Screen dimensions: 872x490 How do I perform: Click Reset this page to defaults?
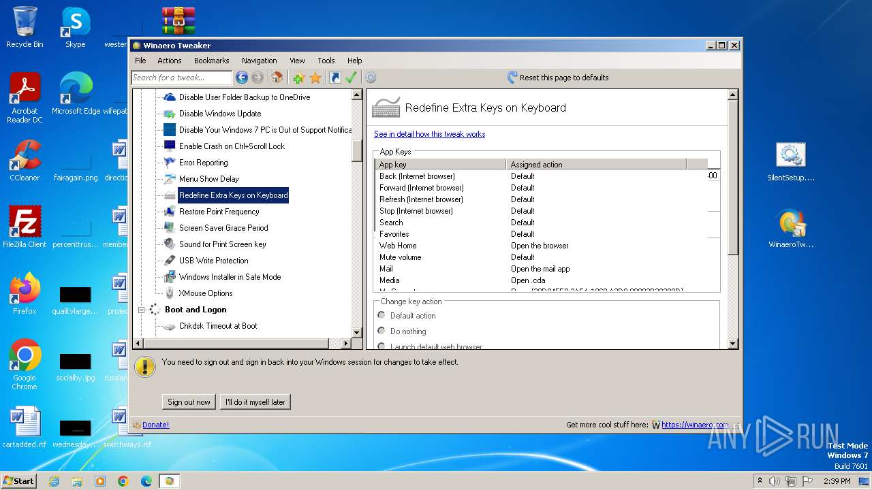point(558,78)
